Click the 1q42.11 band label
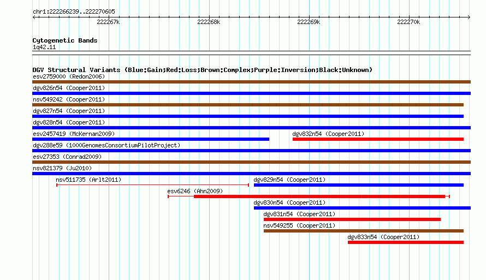This screenshot has width=486, height=280. (x=44, y=47)
